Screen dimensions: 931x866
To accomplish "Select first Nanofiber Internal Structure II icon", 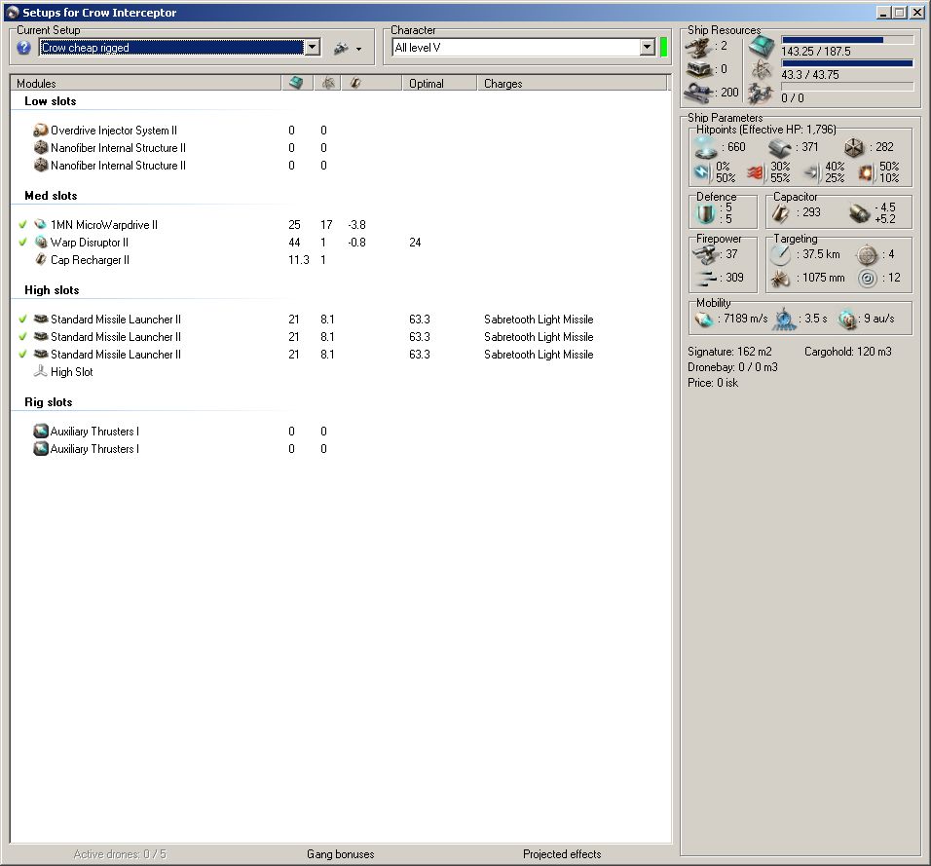I will click(x=40, y=148).
